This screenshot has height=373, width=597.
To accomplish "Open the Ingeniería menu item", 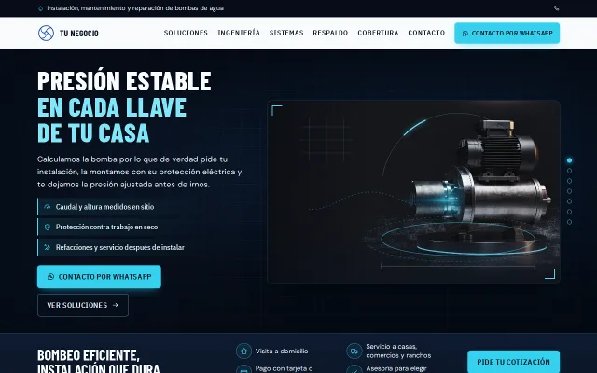I will [239, 33].
